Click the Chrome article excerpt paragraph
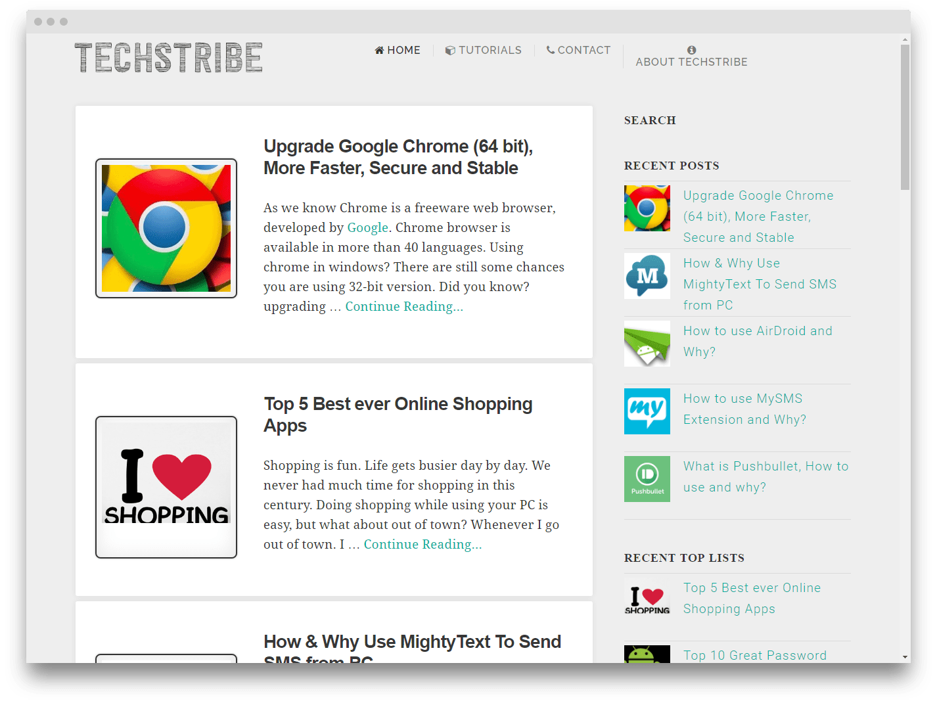Viewport: 937px width, 709px height. pyautogui.click(x=414, y=257)
